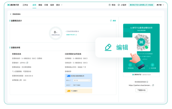Click the 合同数量上限: 300 value

click(24, 80)
